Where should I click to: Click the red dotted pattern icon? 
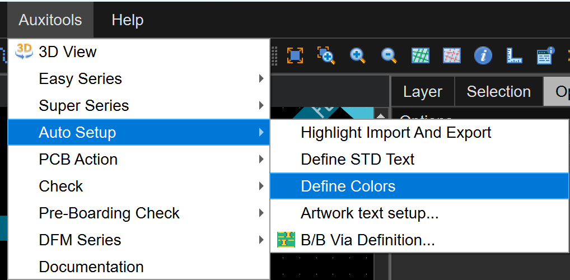point(451,55)
